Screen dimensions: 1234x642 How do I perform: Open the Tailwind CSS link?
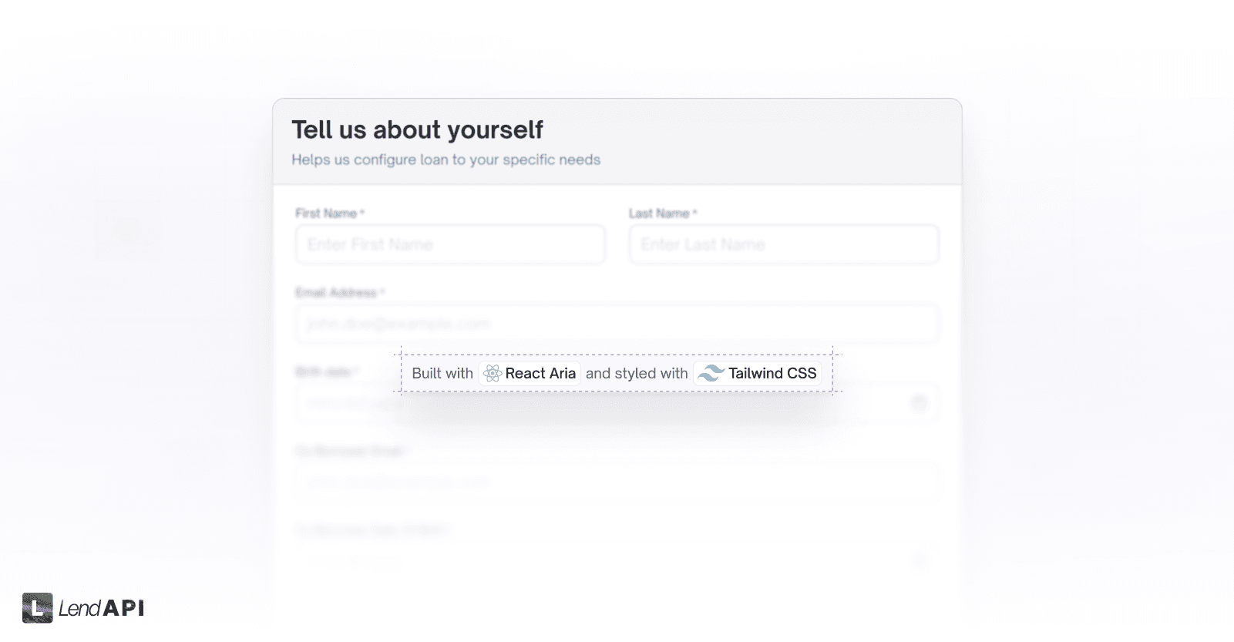(x=756, y=373)
